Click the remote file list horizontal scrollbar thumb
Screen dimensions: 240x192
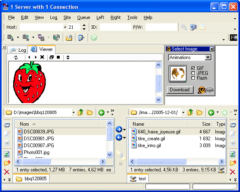[161, 161]
